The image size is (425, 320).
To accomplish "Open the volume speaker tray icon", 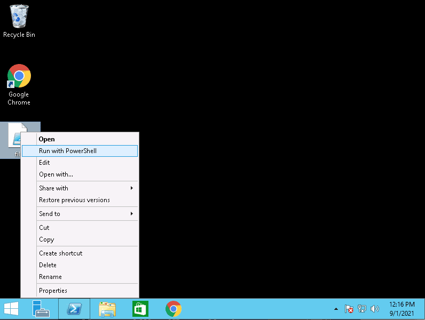I will pos(375,309).
